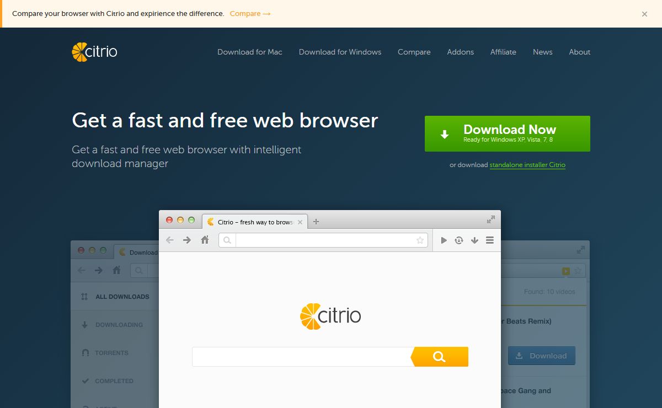662x408 pixels.
Task: Select the 'Citrio – fresh way to browse' tab
Action: (254, 222)
